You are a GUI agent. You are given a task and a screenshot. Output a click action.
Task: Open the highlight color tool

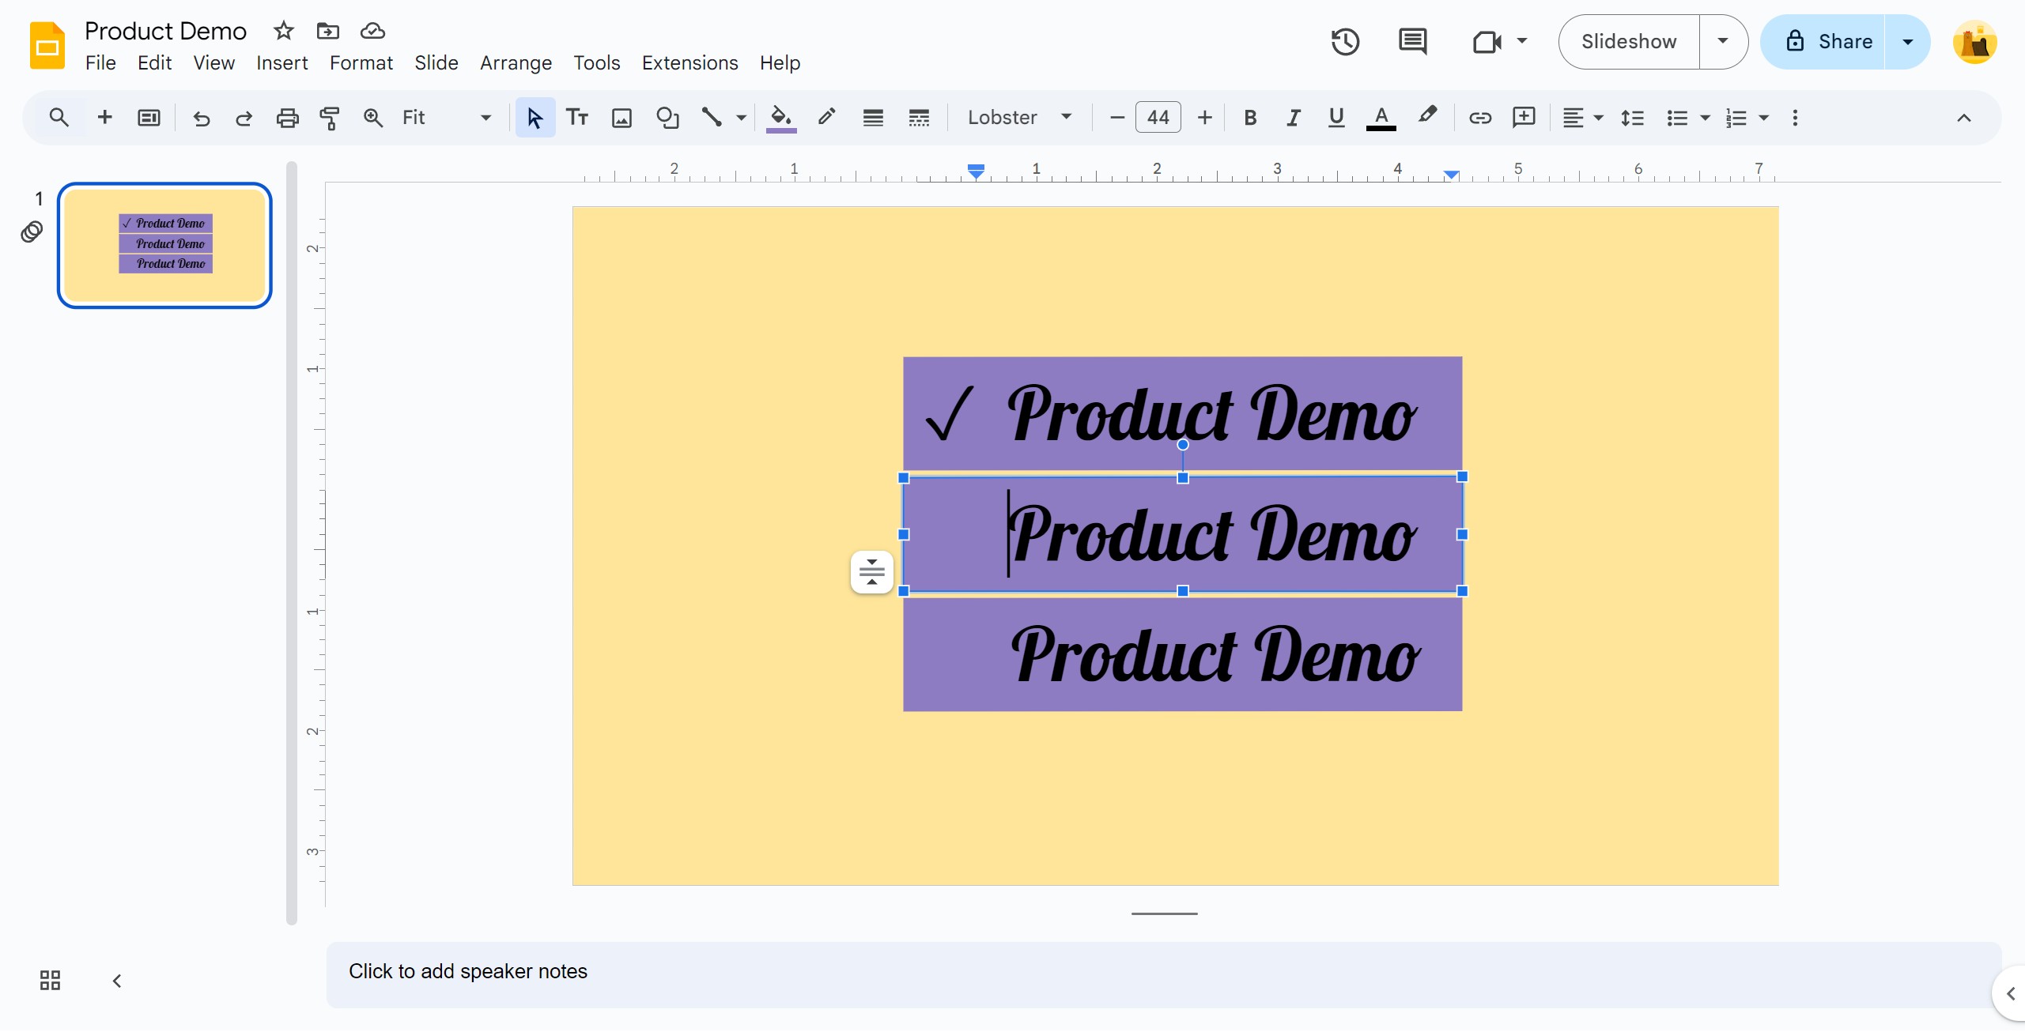(x=1427, y=116)
